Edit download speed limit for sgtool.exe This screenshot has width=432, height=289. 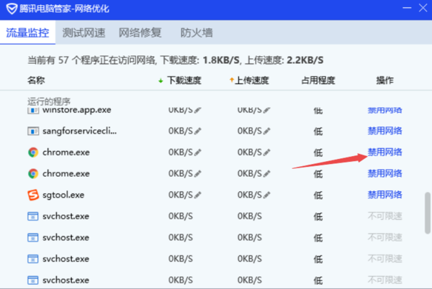[197, 195]
